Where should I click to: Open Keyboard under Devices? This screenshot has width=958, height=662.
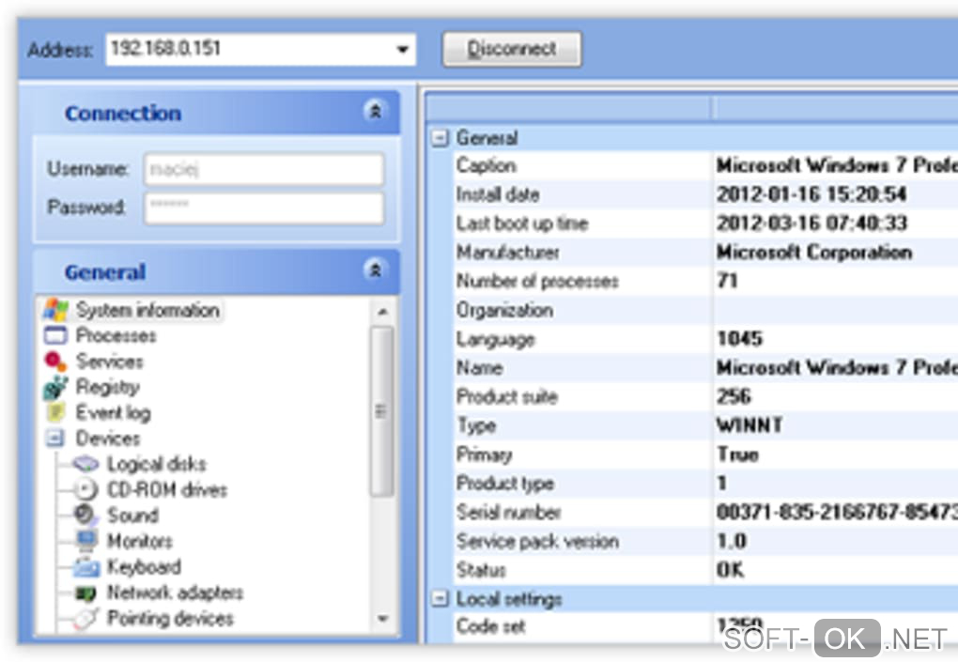[x=145, y=567]
